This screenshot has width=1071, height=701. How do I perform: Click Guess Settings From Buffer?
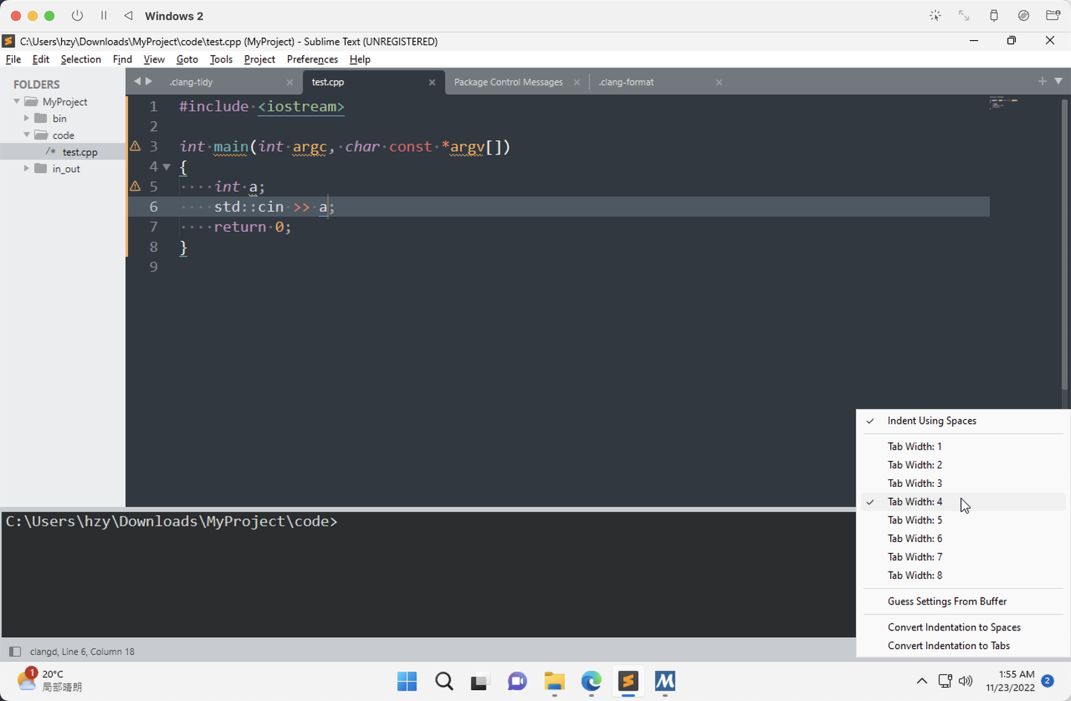pos(947,601)
